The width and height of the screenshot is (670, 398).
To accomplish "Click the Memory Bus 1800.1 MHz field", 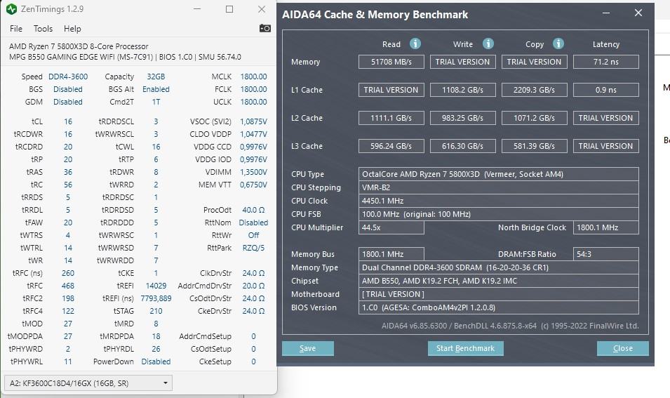I will coord(391,254).
